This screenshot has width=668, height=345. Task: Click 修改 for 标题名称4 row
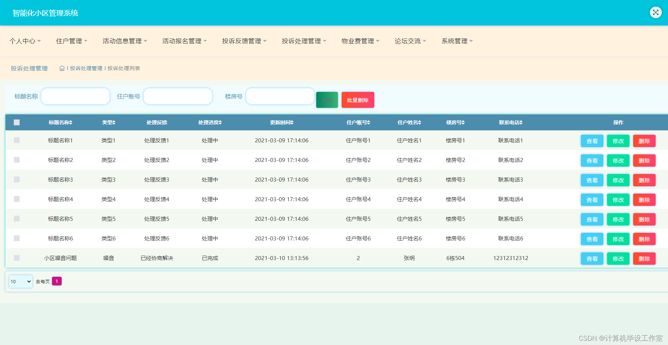(618, 200)
